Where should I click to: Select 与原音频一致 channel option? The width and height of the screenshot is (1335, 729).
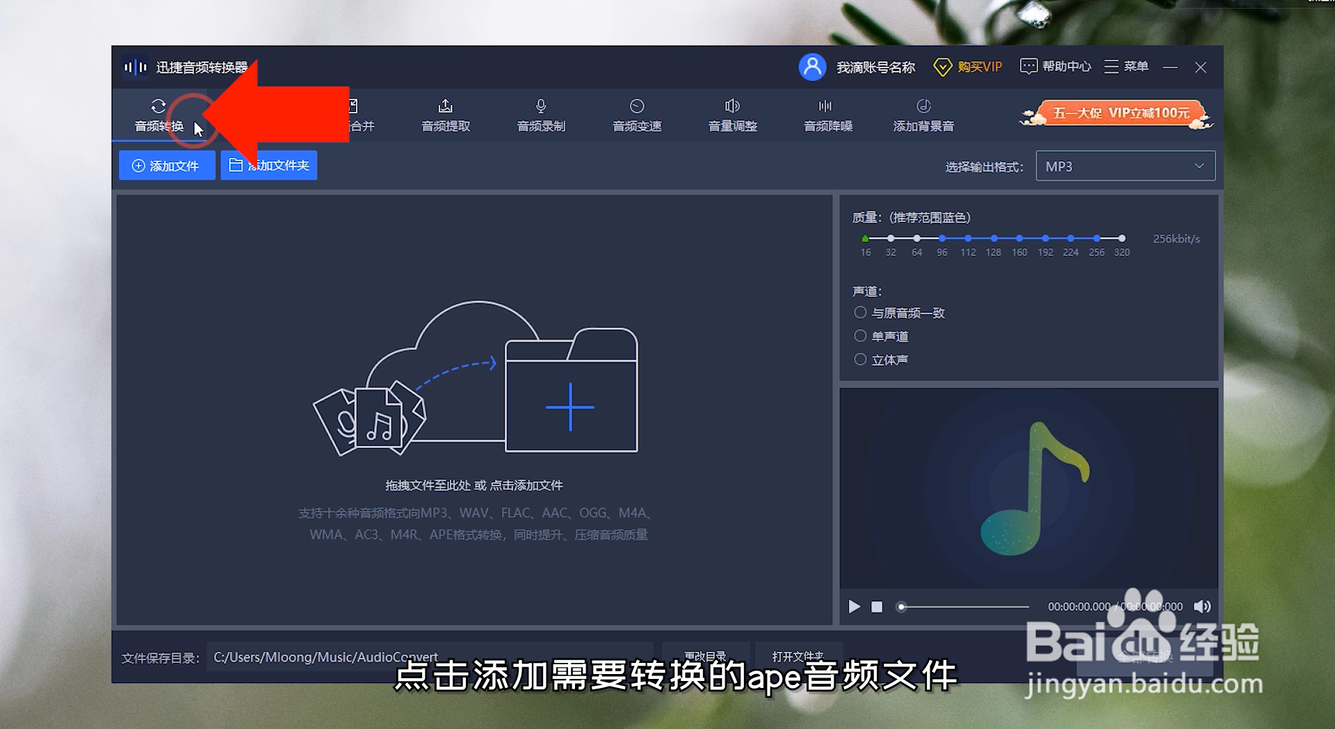[899, 313]
